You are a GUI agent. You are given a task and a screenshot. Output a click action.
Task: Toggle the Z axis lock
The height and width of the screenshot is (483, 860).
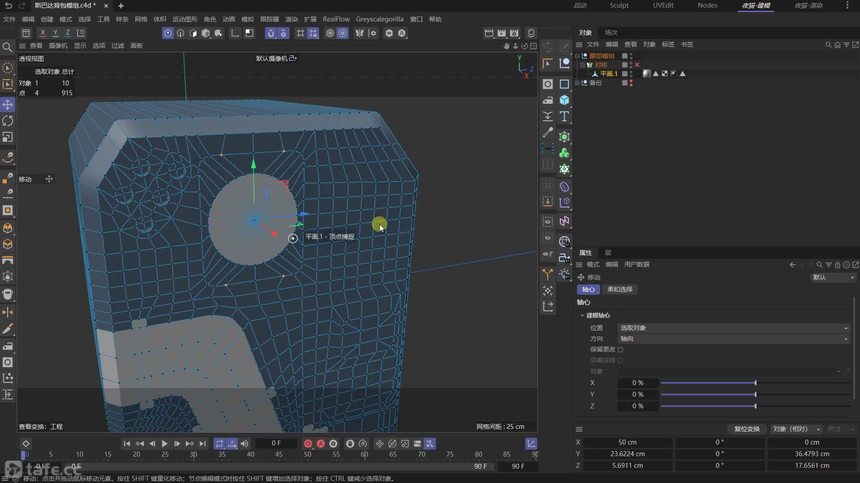click(x=68, y=33)
